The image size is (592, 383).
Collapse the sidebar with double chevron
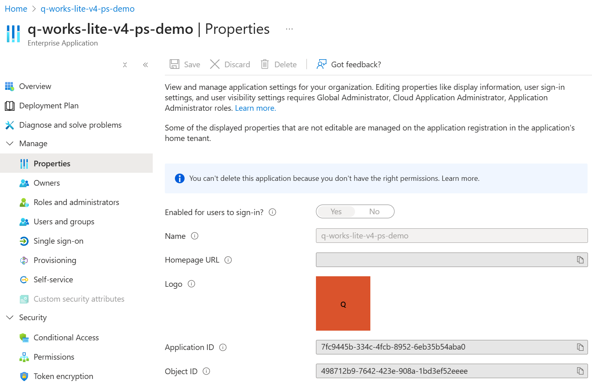tap(145, 65)
